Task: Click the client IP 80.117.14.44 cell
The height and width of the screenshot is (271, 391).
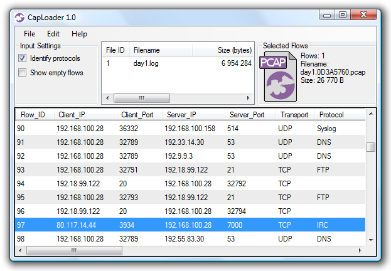Action: [76, 225]
